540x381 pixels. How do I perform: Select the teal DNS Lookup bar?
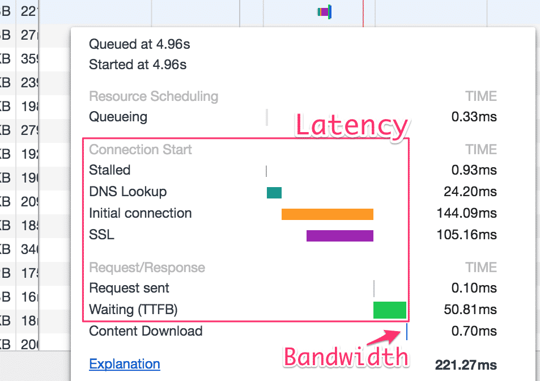pyautogui.click(x=274, y=193)
